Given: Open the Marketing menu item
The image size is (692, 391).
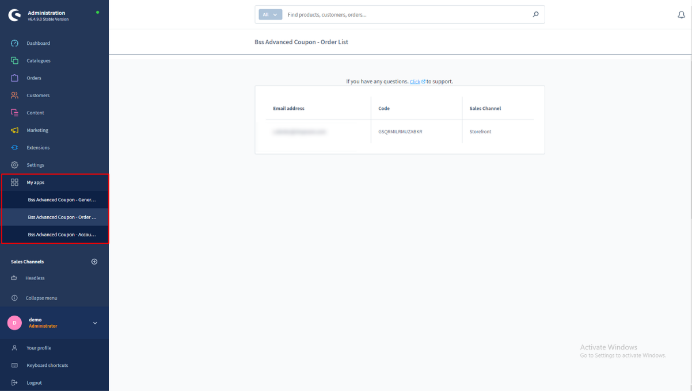Looking at the screenshot, I should click(37, 130).
